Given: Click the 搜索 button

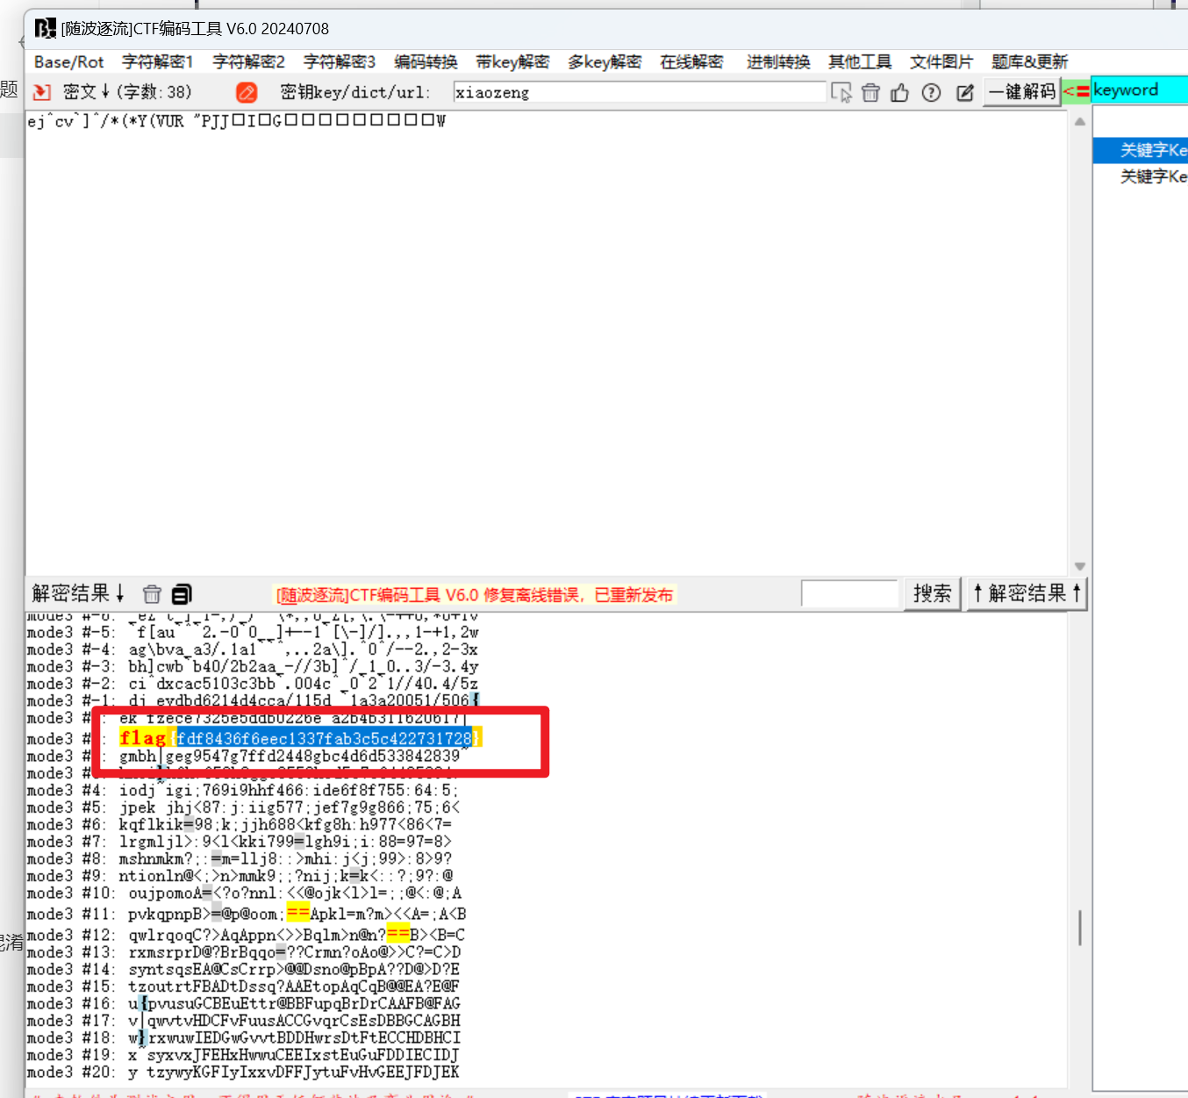Looking at the screenshot, I should (932, 594).
